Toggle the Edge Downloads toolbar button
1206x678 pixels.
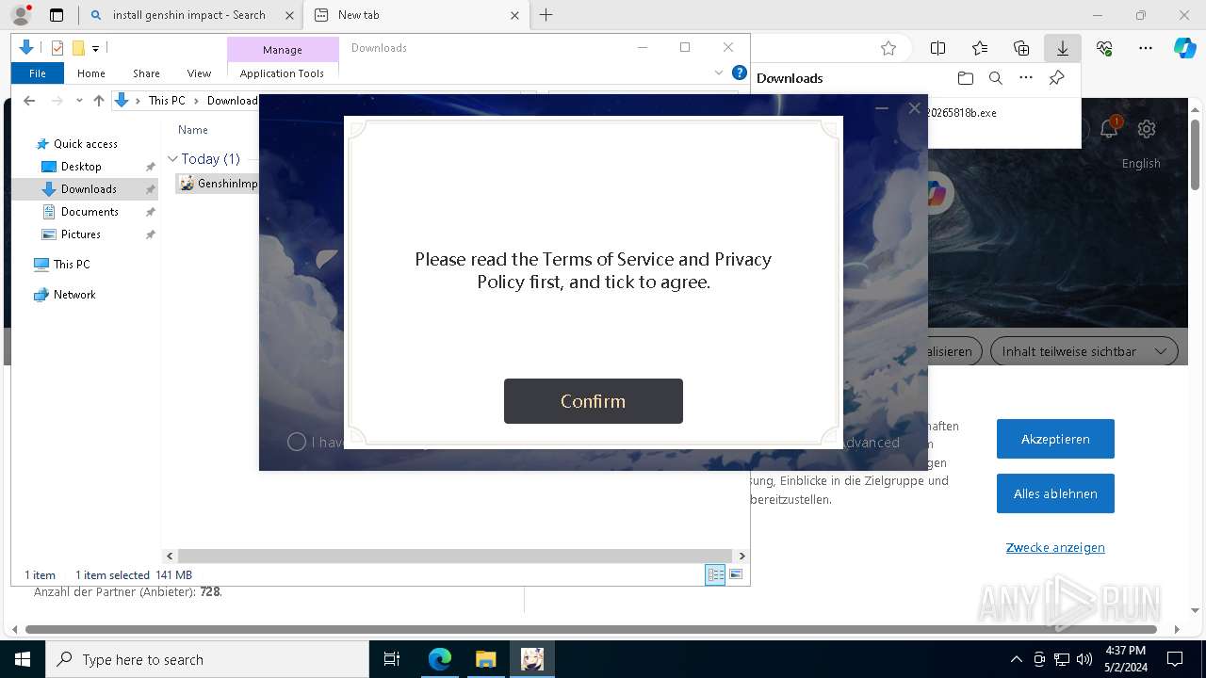pyautogui.click(x=1062, y=48)
